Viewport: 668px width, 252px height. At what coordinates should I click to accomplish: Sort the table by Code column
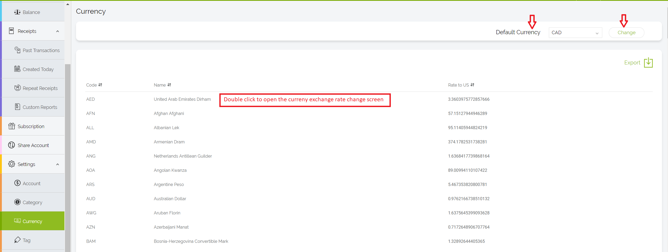tap(100, 85)
